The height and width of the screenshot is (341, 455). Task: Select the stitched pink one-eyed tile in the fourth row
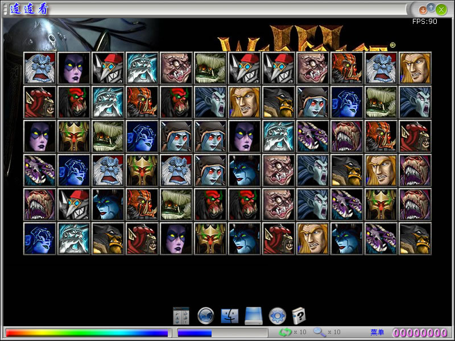(x=279, y=170)
